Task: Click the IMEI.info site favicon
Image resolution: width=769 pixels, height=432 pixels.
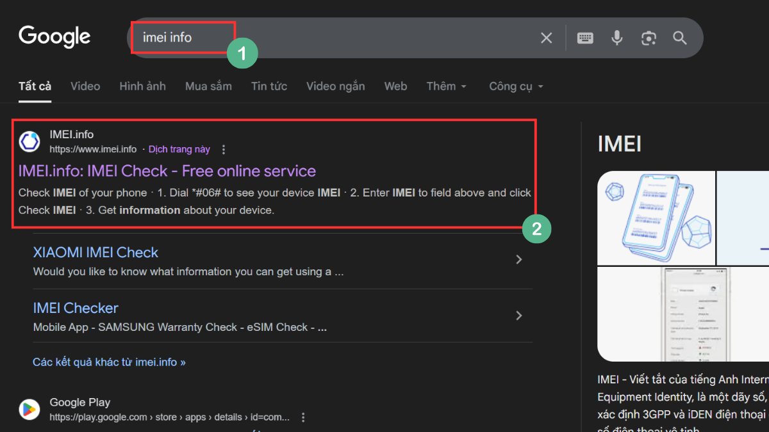Action: click(x=29, y=141)
